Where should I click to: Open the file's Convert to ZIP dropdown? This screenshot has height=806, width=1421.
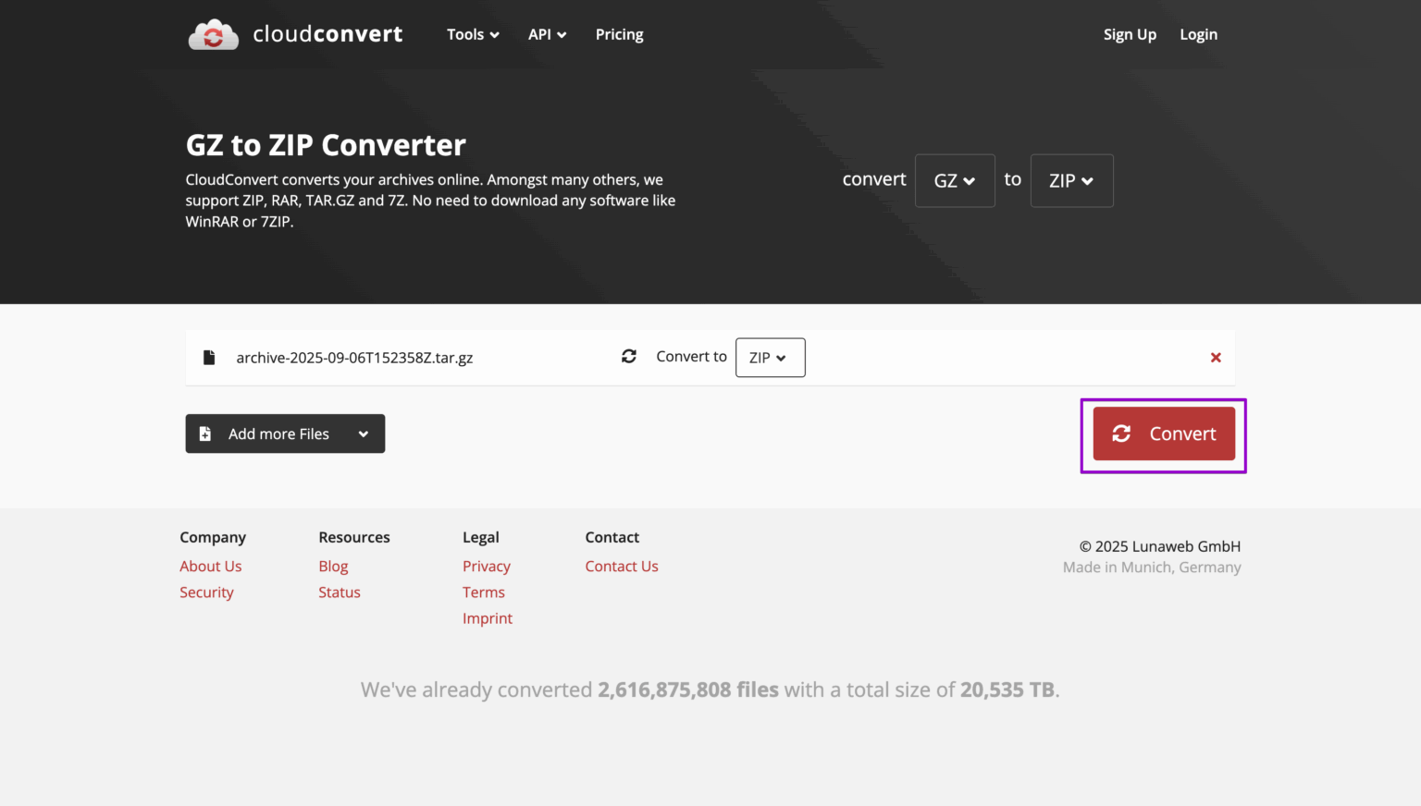(x=770, y=358)
